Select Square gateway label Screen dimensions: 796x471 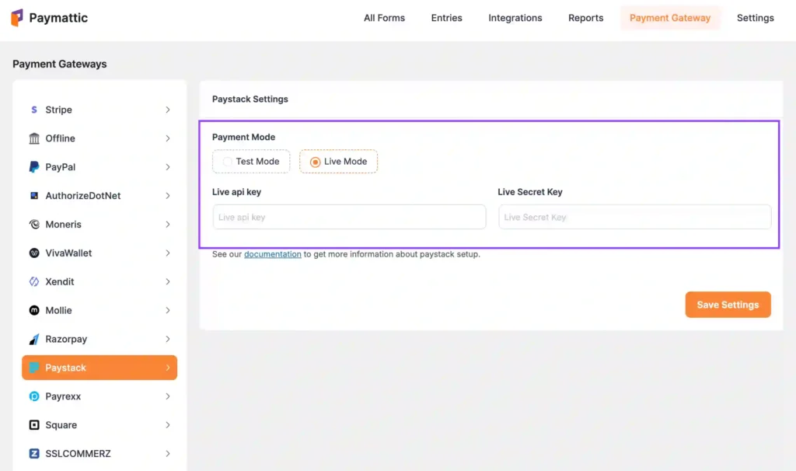pyautogui.click(x=61, y=425)
